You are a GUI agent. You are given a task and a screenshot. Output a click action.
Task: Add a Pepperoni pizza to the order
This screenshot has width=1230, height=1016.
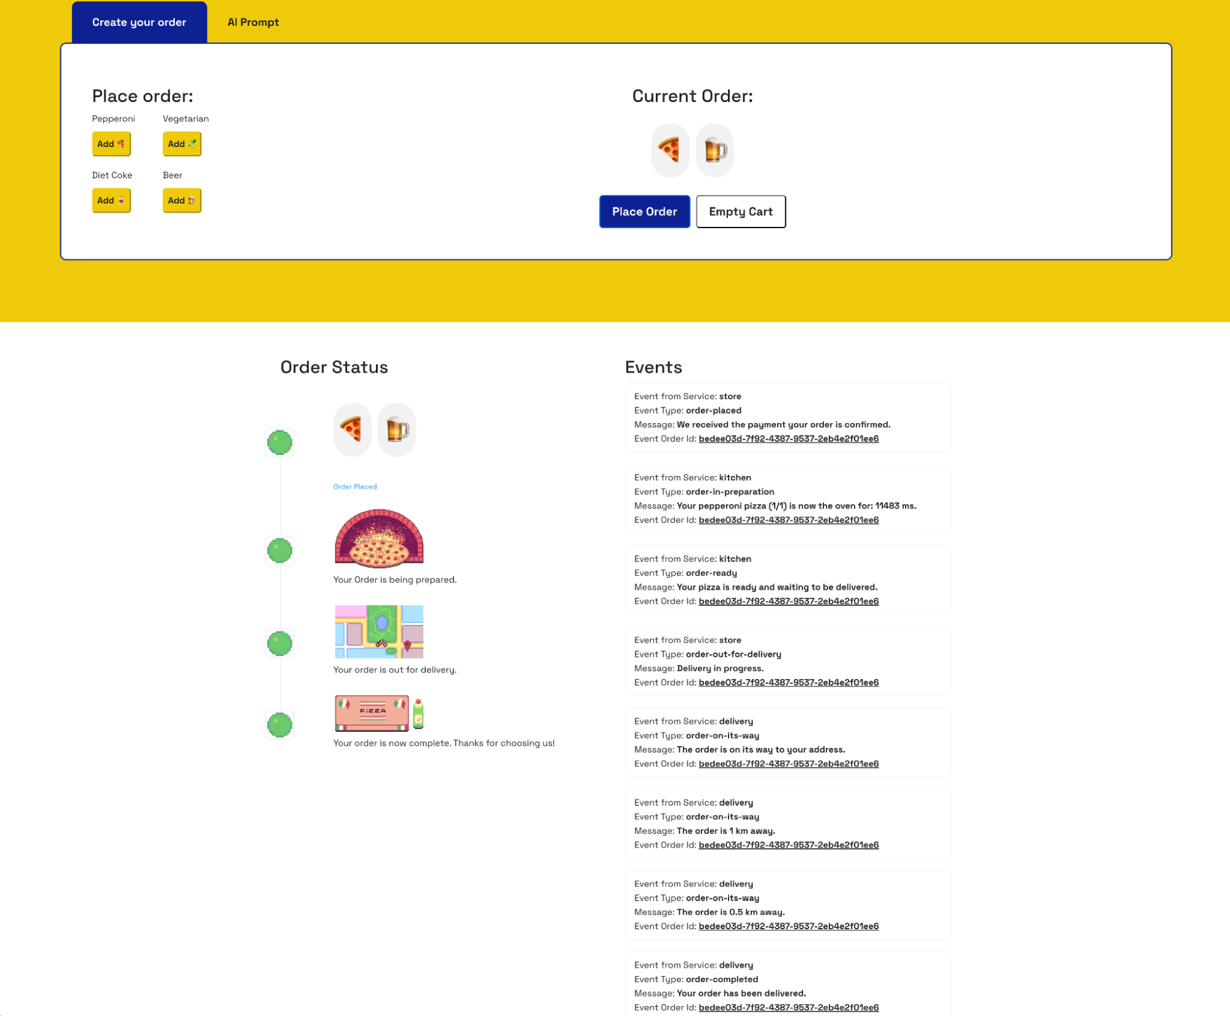[x=111, y=144]
